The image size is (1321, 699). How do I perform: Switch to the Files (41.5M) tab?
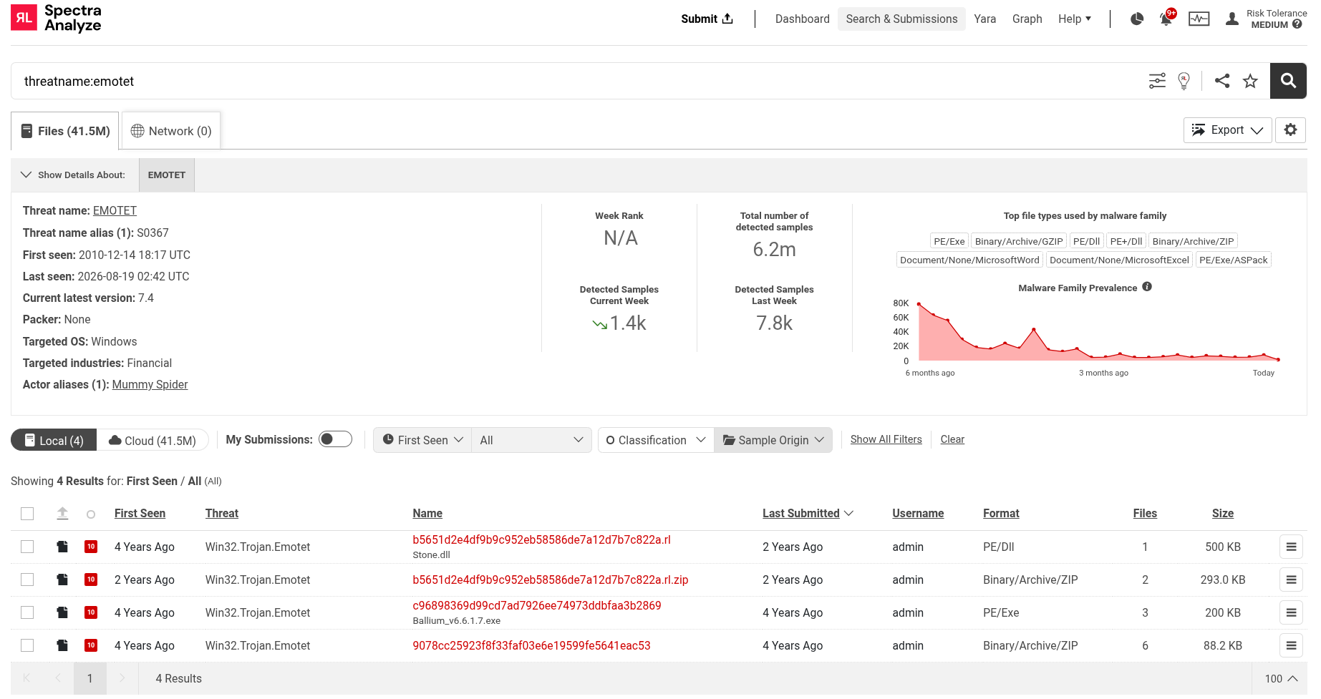click(65, 131)
